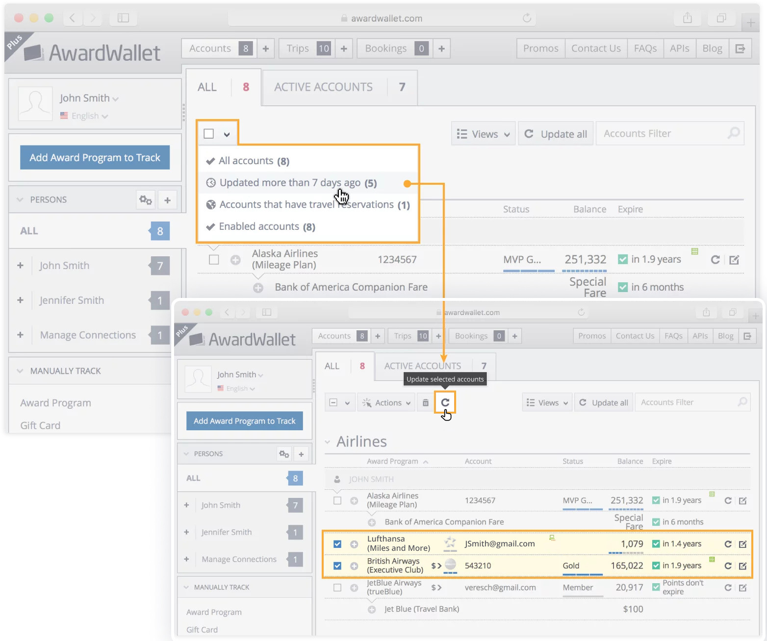Click refresh icon on Lufthansa row
This screenshot has height=641, width=767.
coord(728,544)
